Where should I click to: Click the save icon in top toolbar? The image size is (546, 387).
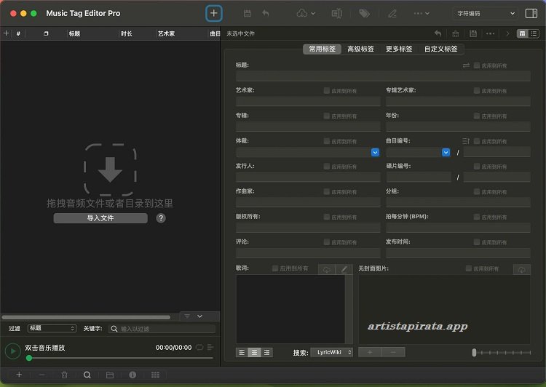coord(247,14)
